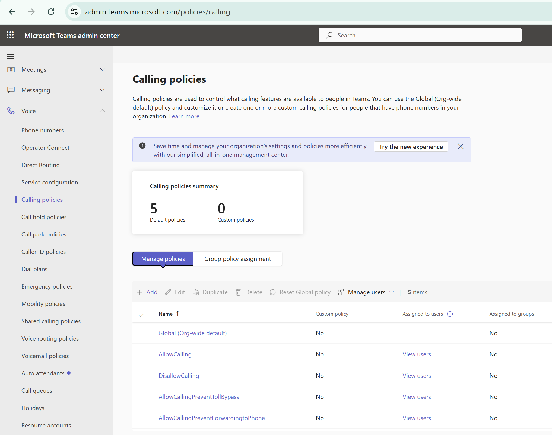Expand the Messaging section chevron
The image size is (552, 435).
(x=102, y=90)
